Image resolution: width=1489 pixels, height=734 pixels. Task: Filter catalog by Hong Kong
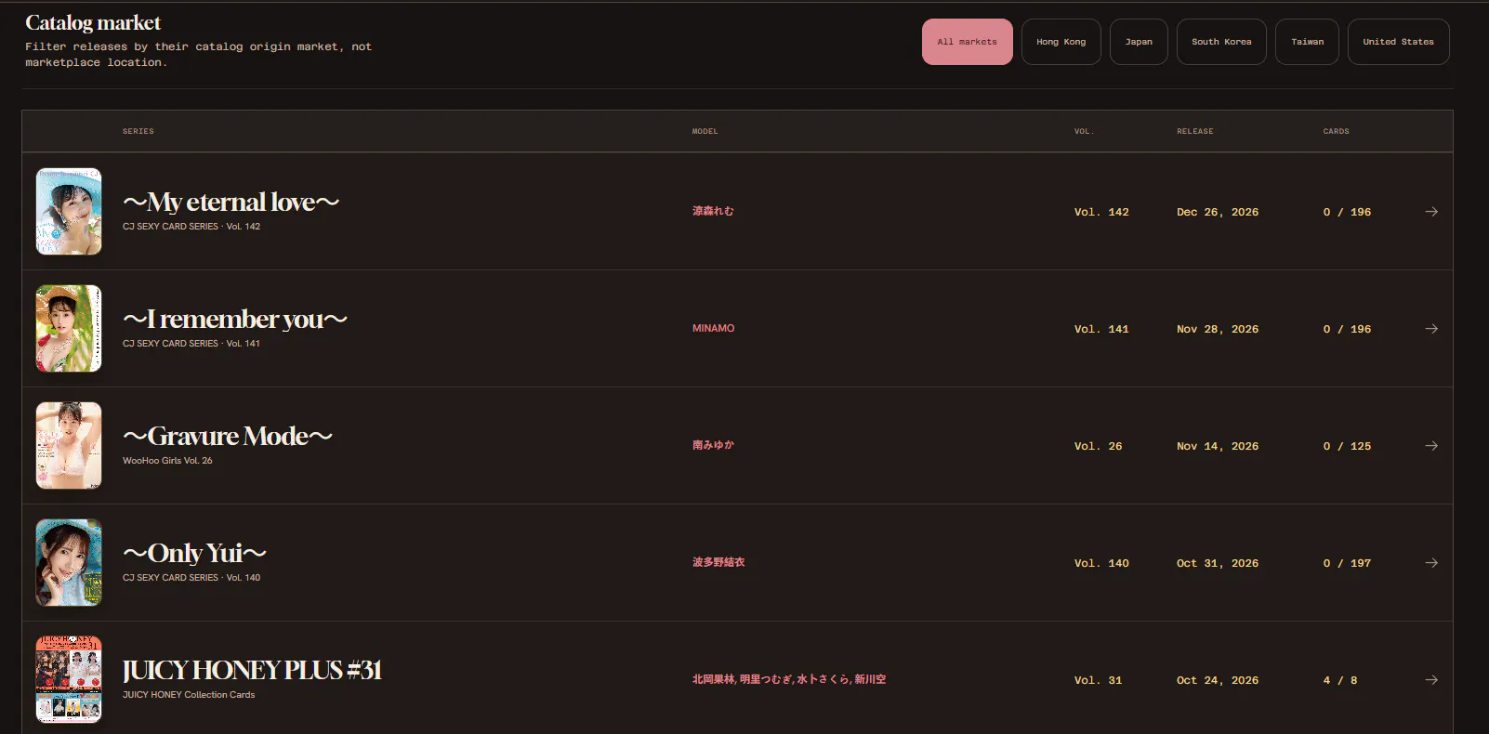(1061, 42)
